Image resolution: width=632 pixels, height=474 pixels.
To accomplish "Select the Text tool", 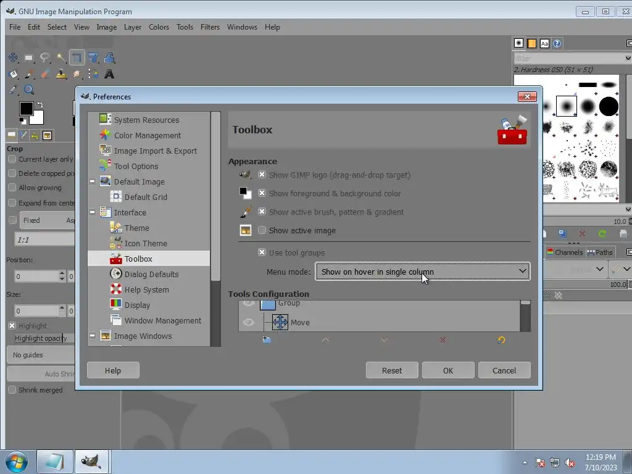I will tap(109, 74).
